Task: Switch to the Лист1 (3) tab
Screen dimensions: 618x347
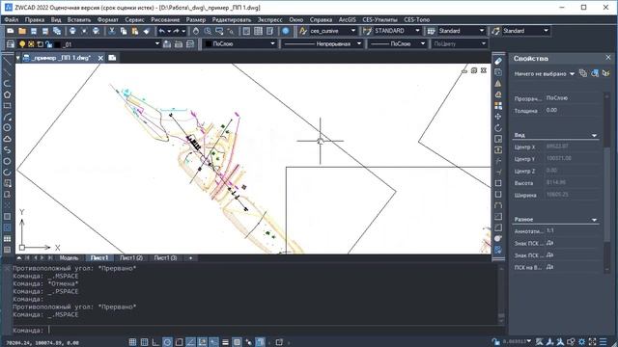Action: click(165, 258)
